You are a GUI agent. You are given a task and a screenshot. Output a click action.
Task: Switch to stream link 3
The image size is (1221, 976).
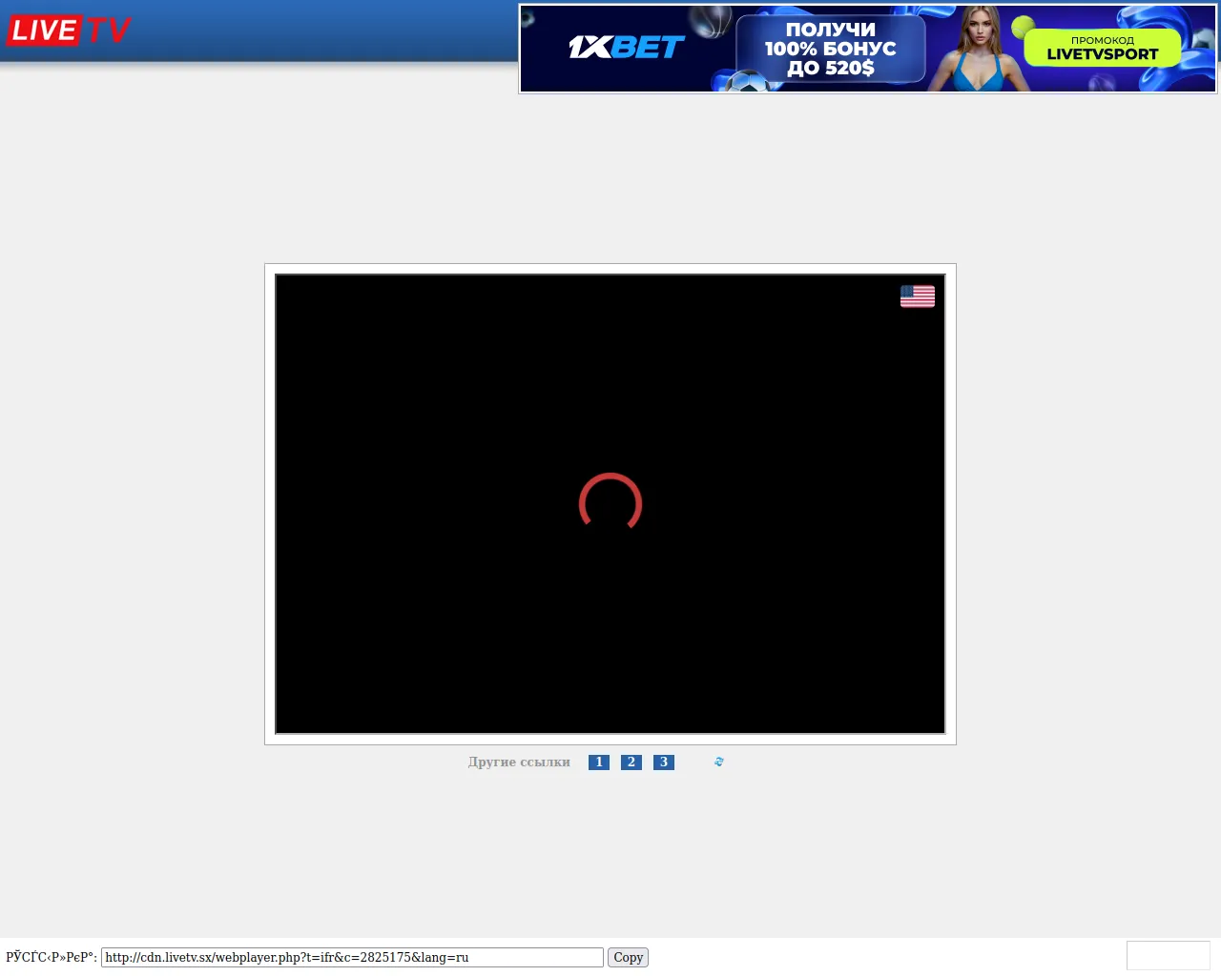[664, 762]
